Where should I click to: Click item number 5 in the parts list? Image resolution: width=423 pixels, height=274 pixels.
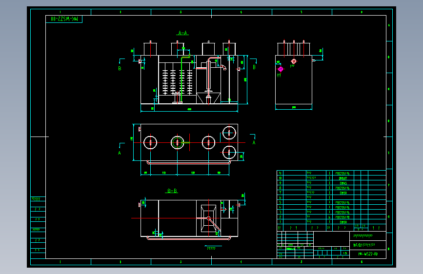click(x=280, y=202)
